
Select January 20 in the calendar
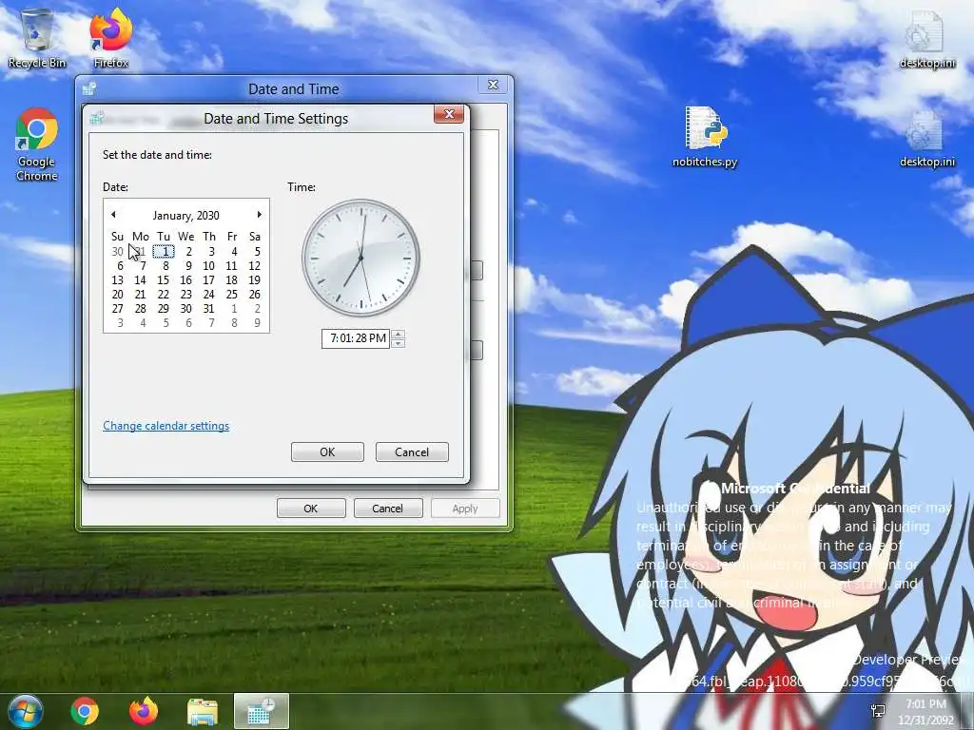tap(118, 295)
